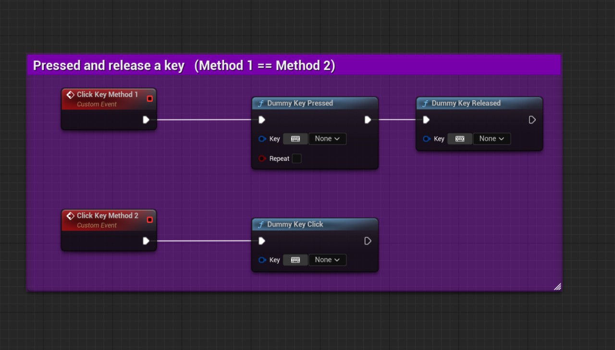This screenshot has height=350, width=615.
Task: Click exec input pin of Dummy Key Click
Action: pos(262,241)
